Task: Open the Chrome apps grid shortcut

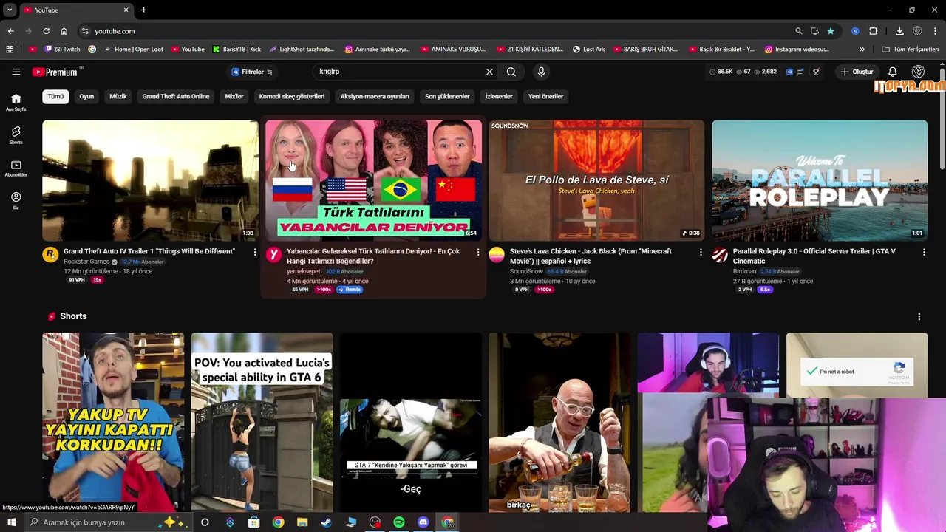Action: [10, 50]
